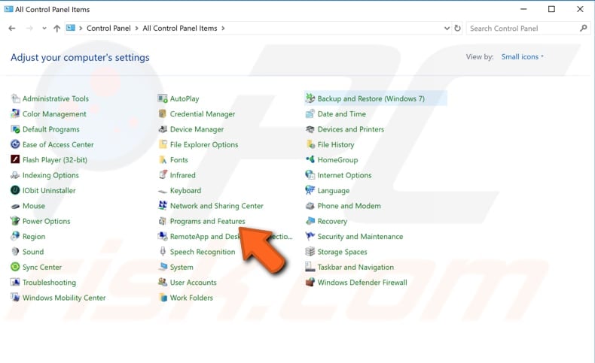The height and width of the screenshot is (363, 595).
Task: Click the Fonts icon
Action: (x=163, y=160)
